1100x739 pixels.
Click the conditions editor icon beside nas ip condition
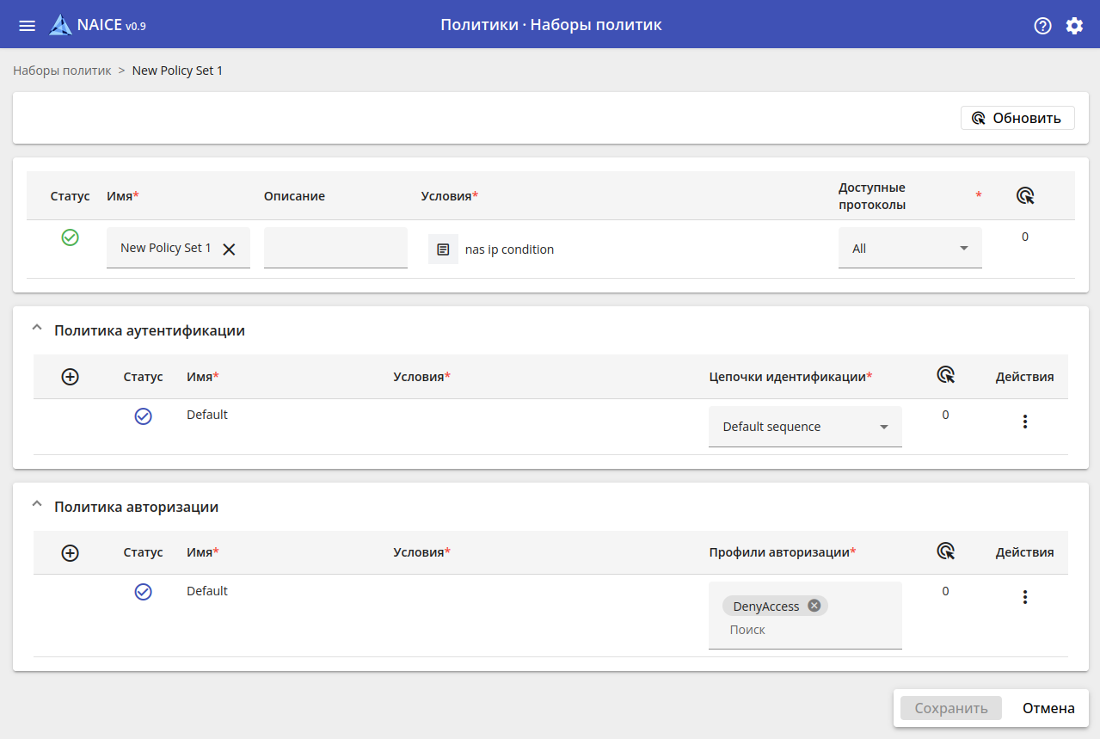[x=443, y=249]
